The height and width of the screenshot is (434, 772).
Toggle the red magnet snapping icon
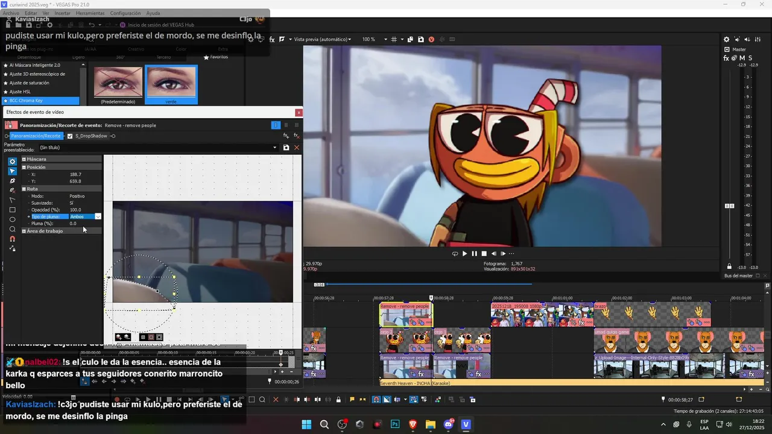[x=12, y=239]
